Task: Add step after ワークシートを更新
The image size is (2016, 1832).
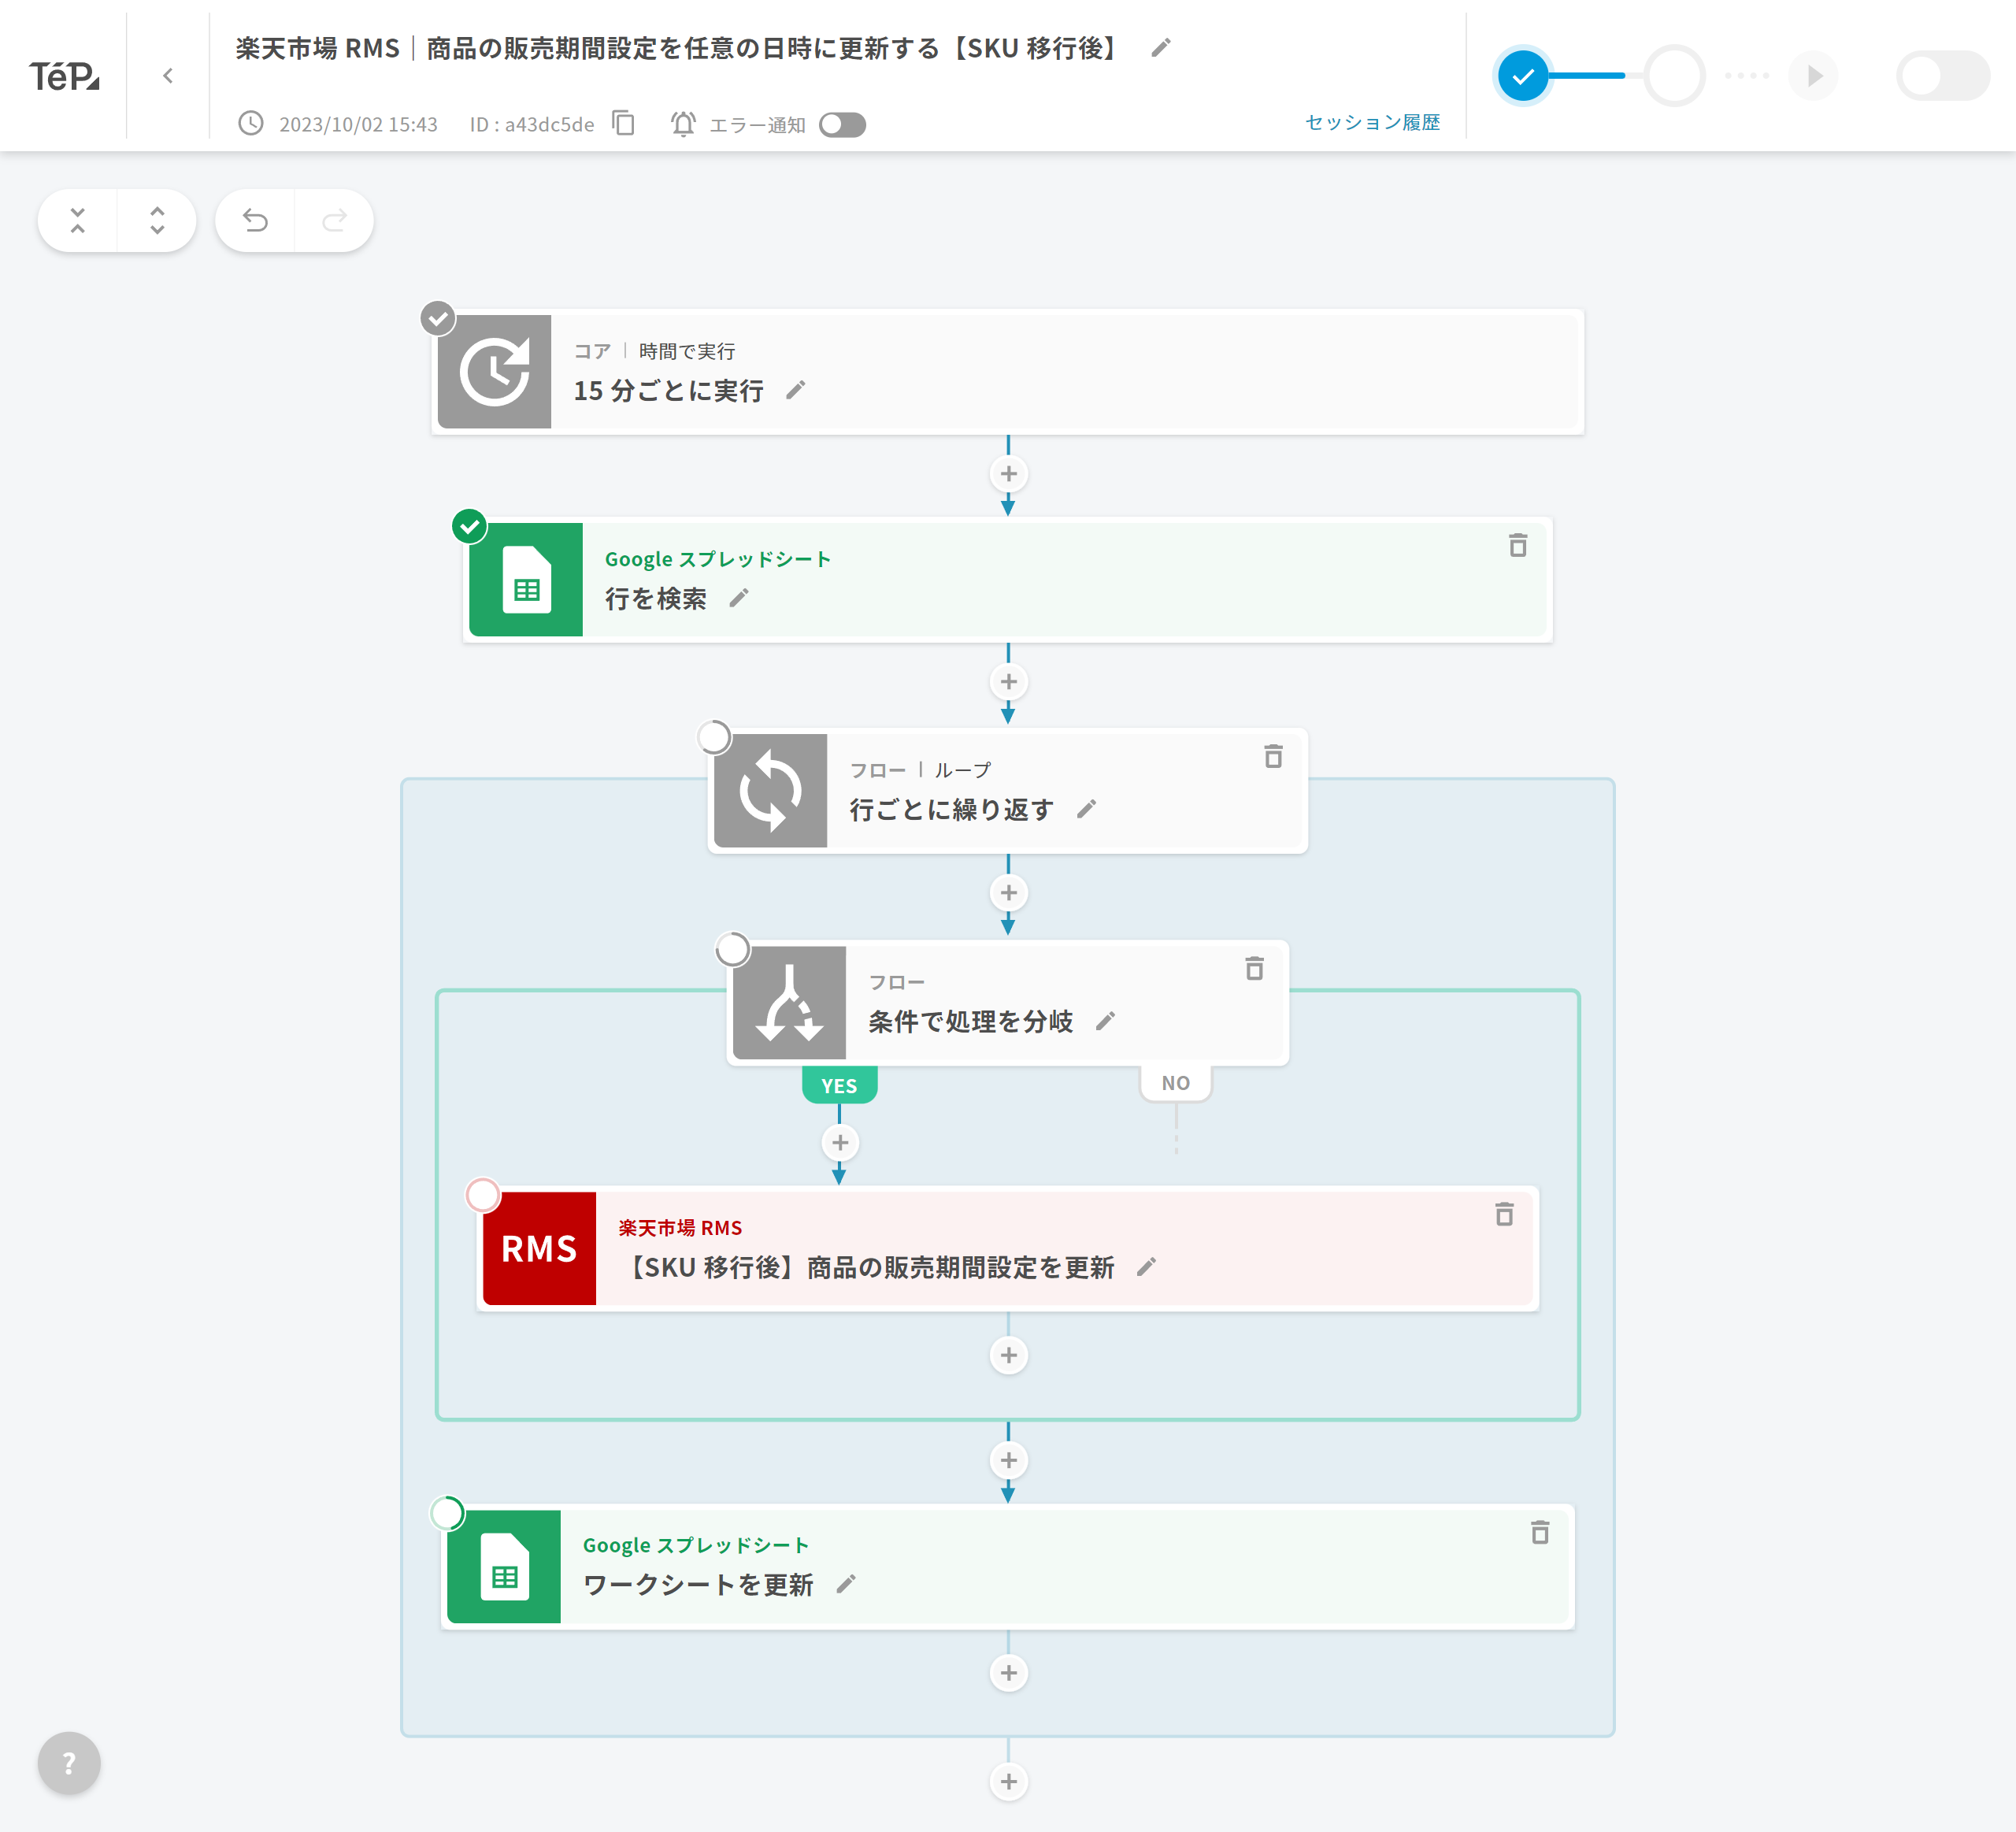Action: click(1008, 1673)
